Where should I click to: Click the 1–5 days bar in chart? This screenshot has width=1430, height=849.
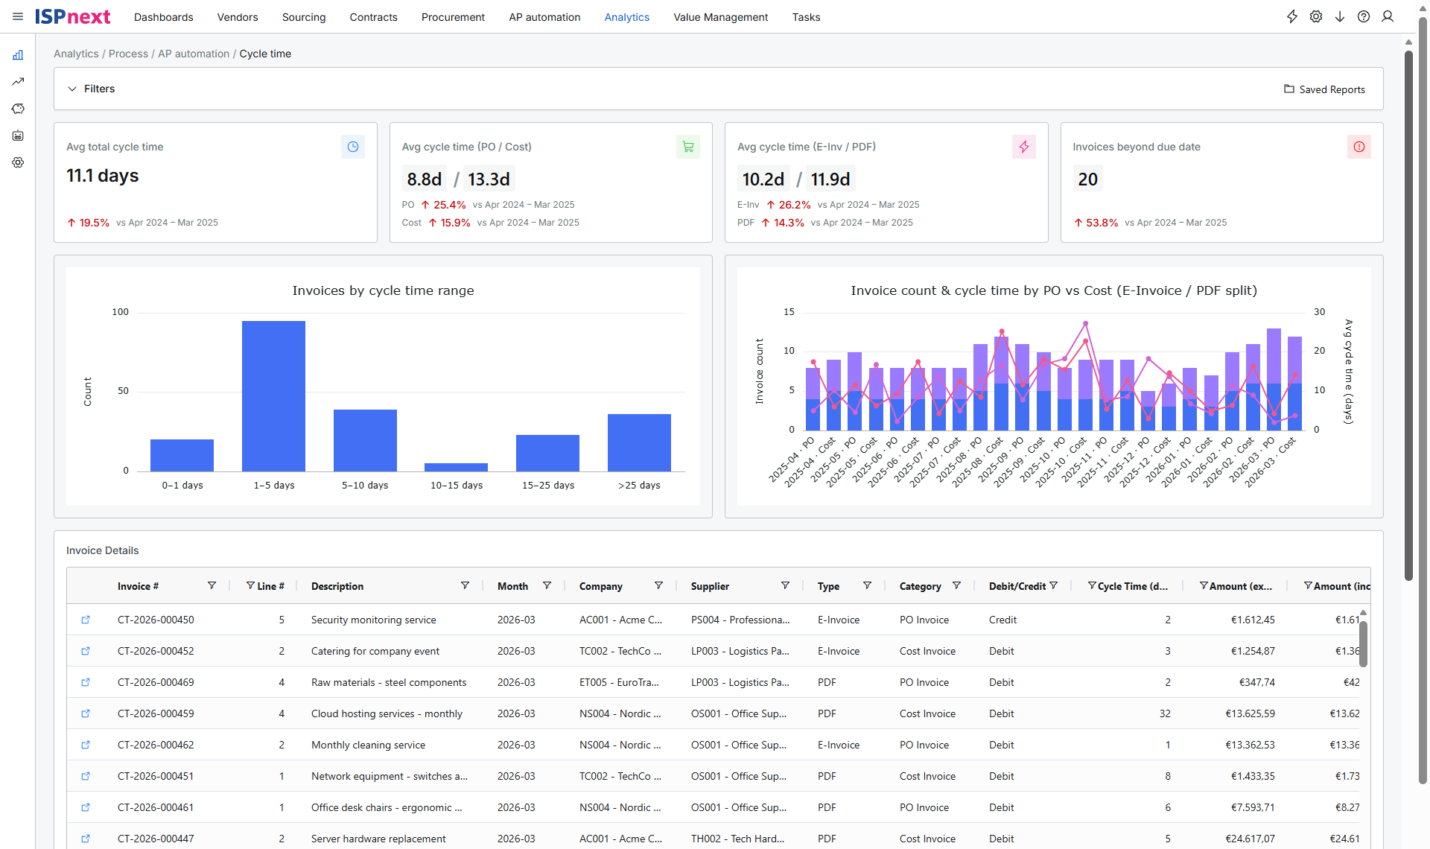(x=273, y=396)
